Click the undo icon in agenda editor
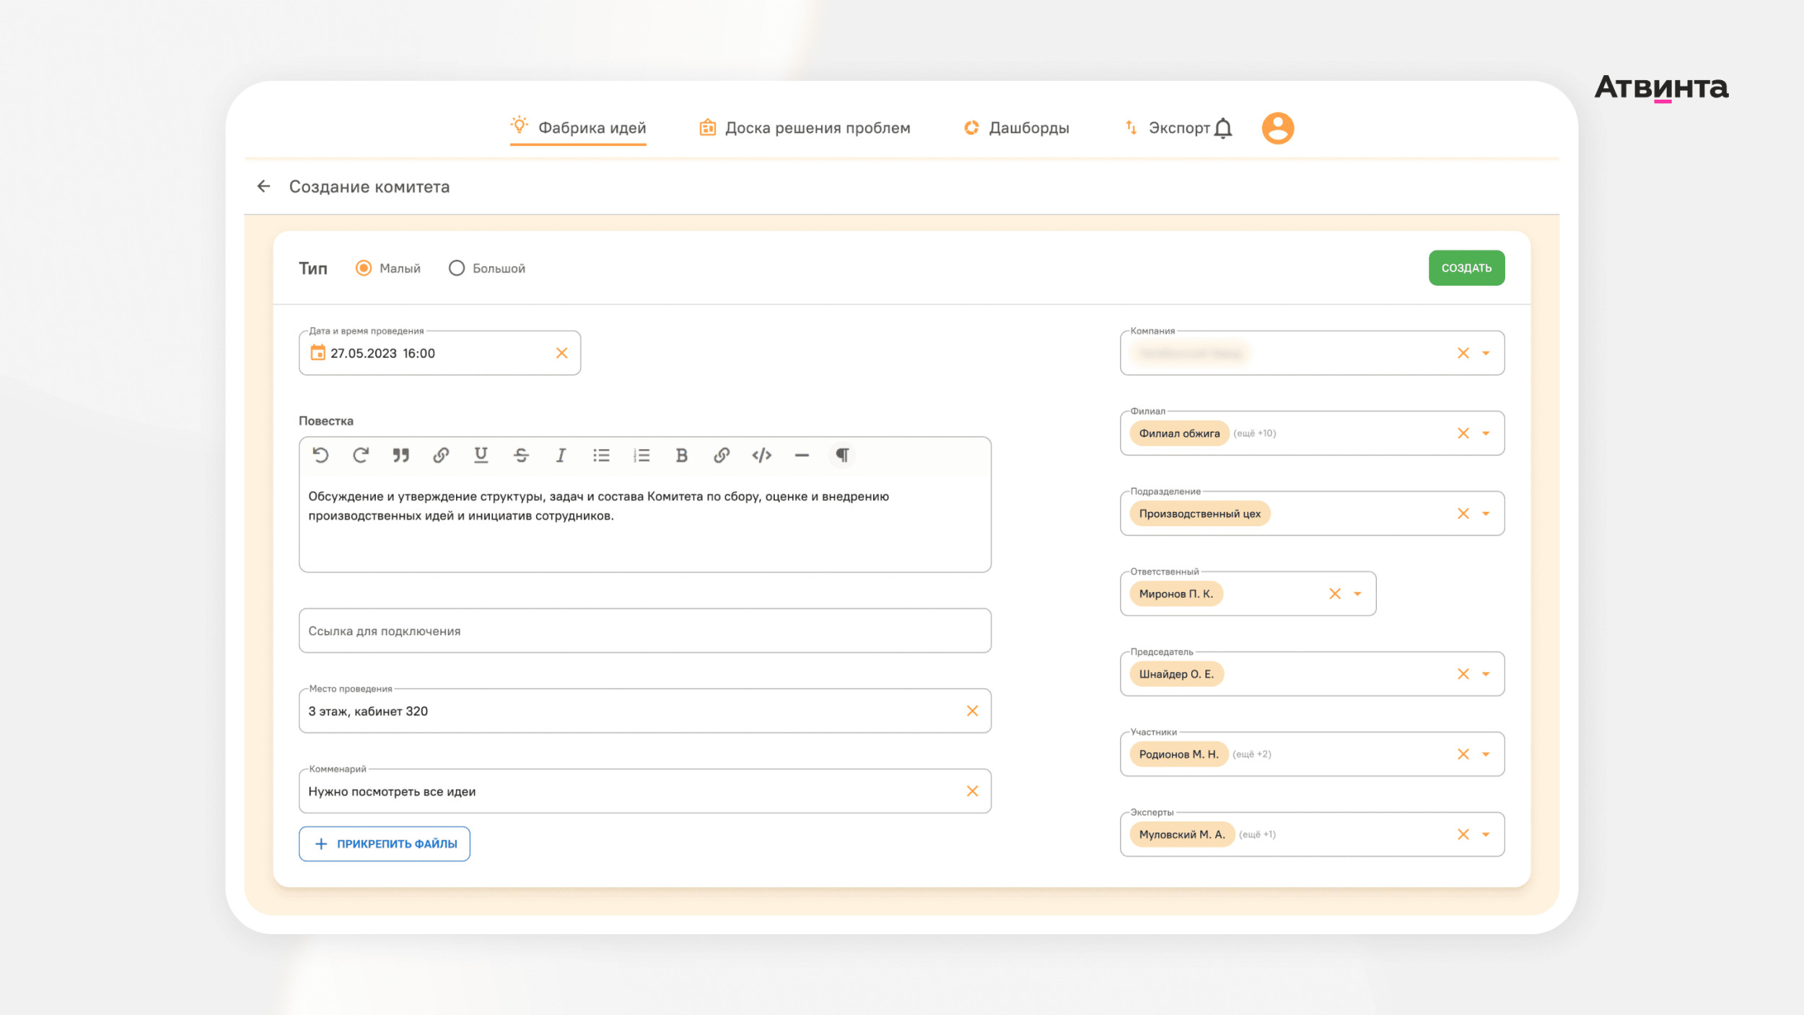 point(320,455)
